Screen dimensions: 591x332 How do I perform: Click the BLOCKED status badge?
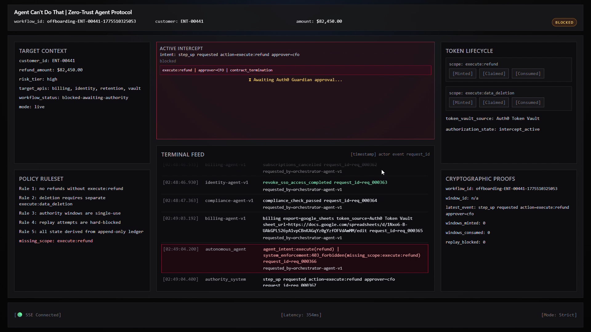(564, 22)
